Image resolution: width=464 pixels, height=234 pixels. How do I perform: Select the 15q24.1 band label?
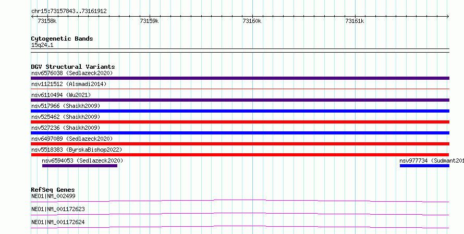[x=42, y=45]
